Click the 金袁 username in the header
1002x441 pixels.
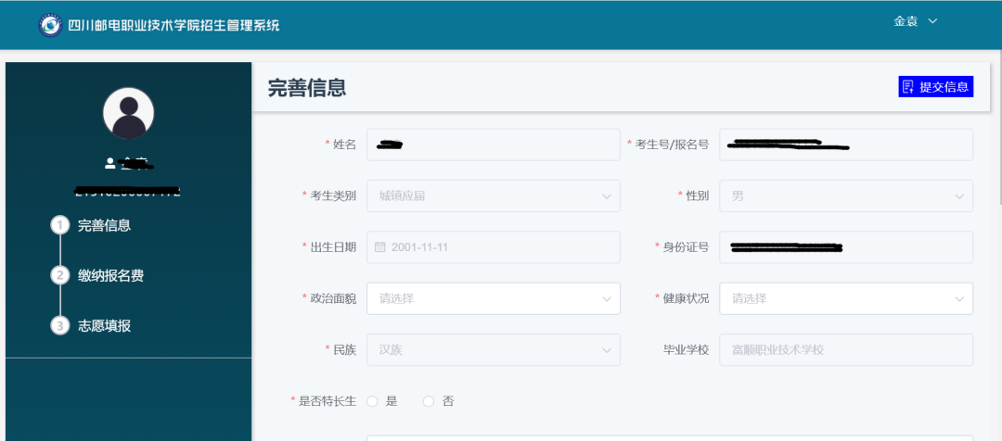tap(906, 21)
